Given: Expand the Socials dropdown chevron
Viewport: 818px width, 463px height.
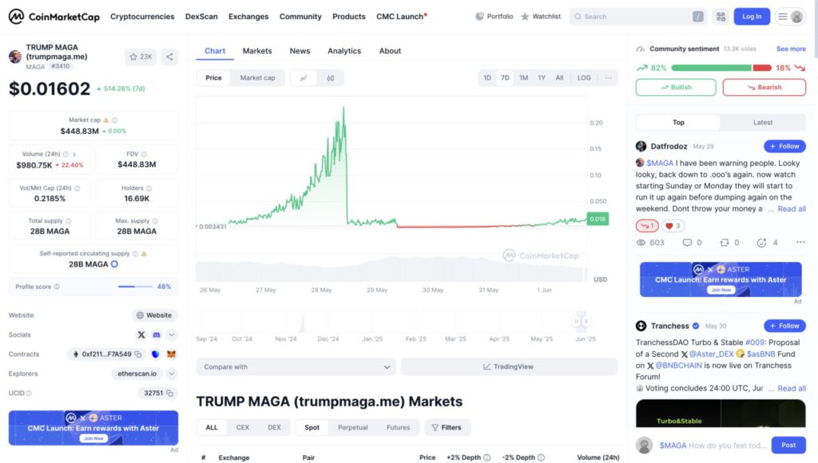Looking at the screenshot, I should (x=172, y=334).
